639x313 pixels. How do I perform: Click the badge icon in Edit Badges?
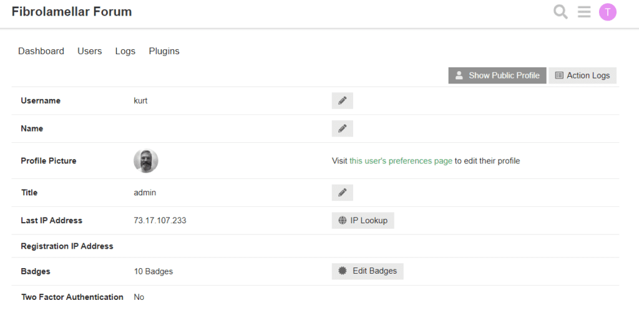click(x=343, y=271)
